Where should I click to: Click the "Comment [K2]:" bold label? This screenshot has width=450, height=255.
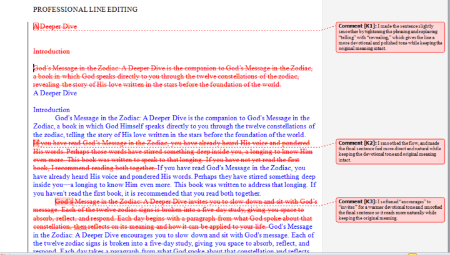[357, 143]
